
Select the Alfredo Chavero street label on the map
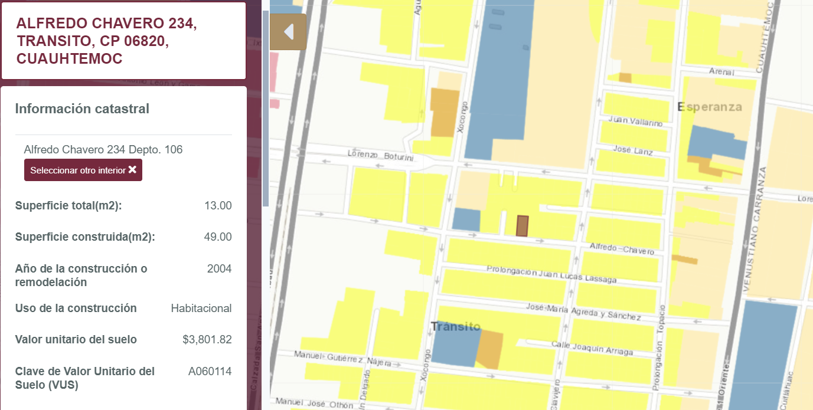[x=622, y=248]
